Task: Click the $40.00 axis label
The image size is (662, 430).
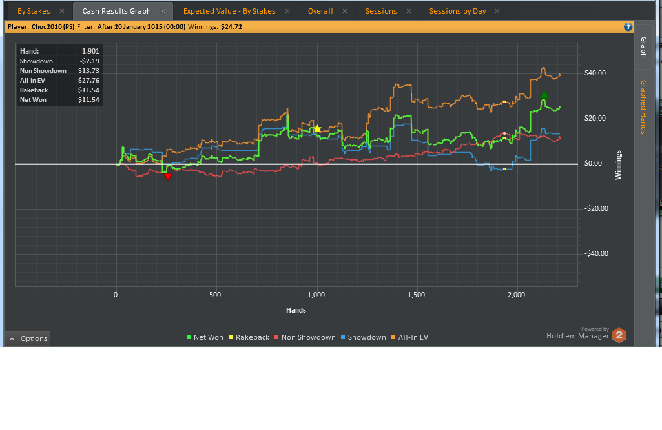Action: 595,73
